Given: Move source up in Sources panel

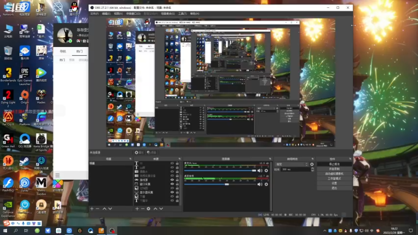Looking at the screenshot, I should pos(155,208).
